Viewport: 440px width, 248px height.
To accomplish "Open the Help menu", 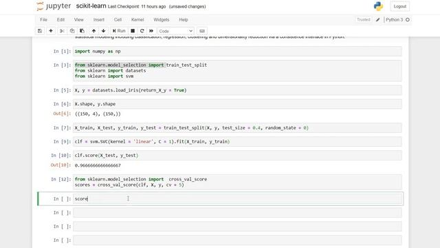I will coord(184,20).
